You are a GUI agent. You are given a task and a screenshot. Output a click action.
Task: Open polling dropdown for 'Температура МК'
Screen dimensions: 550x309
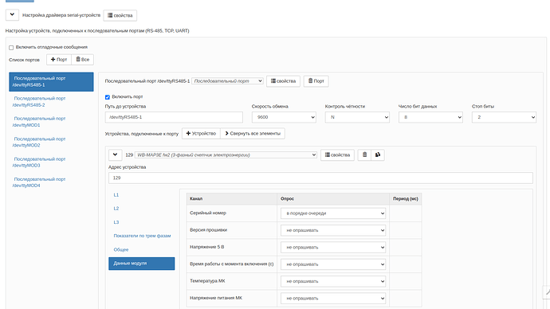tap(333, 281)
